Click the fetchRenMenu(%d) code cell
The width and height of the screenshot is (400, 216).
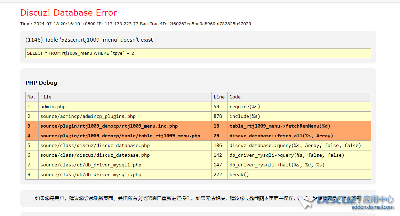click(280, 126)
